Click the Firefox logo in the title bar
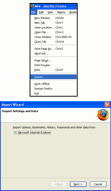 32,6
